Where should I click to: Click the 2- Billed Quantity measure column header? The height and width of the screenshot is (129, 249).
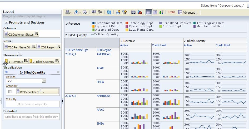[195, 41]
